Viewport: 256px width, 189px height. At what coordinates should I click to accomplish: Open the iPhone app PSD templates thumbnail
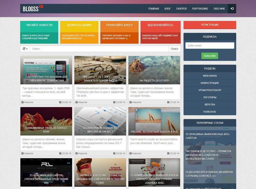pos(46,70)
